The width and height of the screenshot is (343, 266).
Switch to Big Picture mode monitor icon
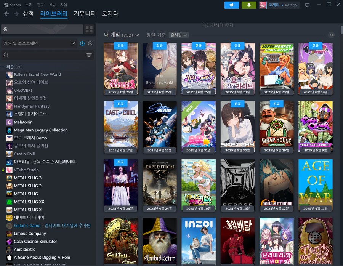pyautogui.click(x=307, y=5)
